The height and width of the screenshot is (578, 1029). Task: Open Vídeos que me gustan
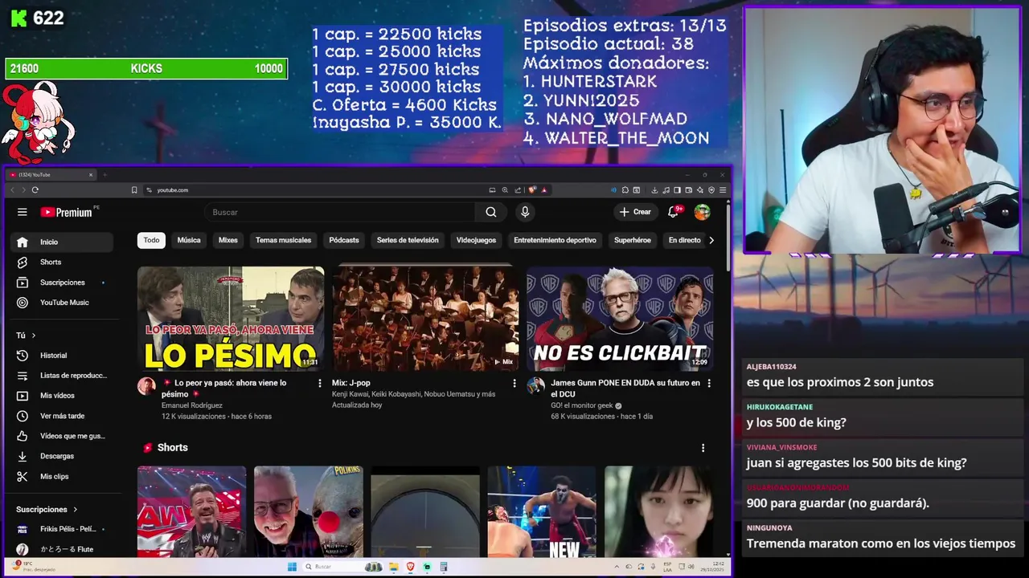[62, 436]
